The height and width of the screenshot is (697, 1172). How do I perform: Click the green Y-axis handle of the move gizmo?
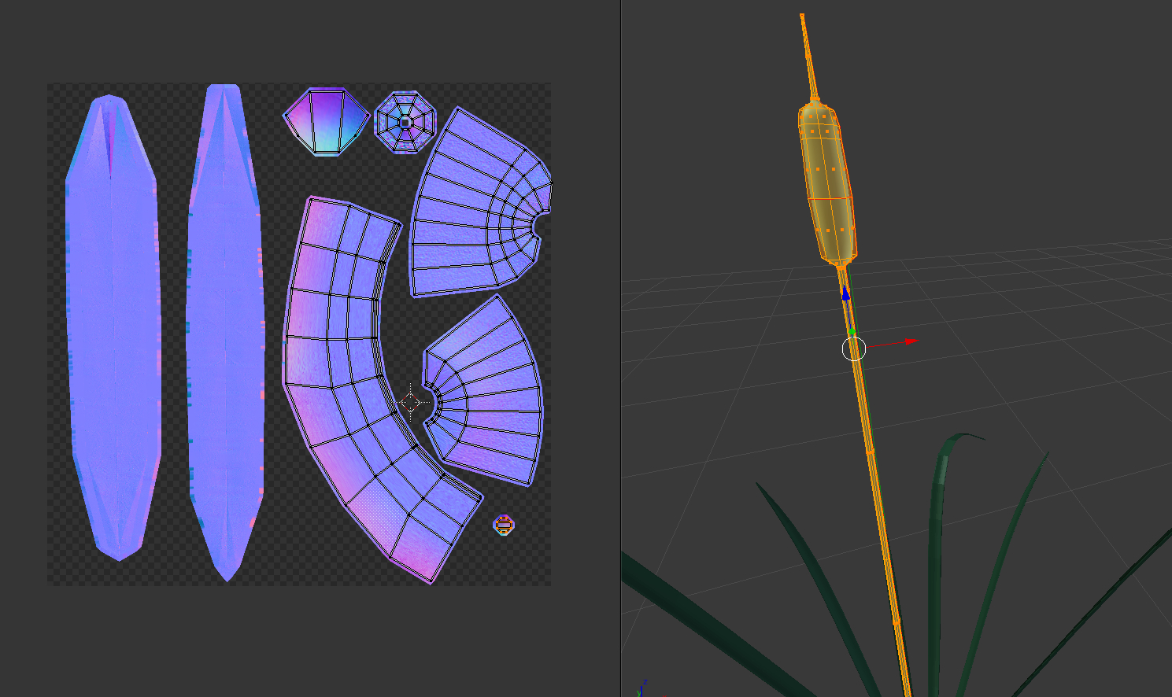coord(852,330)
